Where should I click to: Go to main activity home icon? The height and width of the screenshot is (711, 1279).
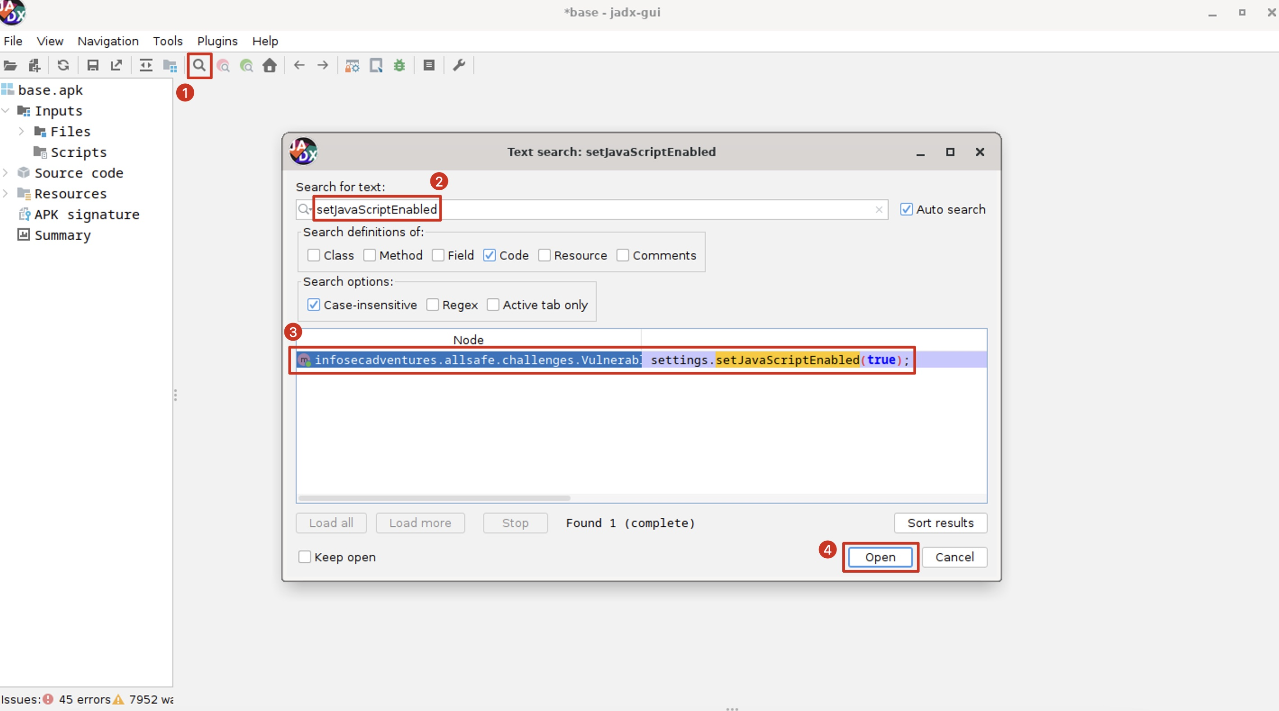(x=270, y=65)
